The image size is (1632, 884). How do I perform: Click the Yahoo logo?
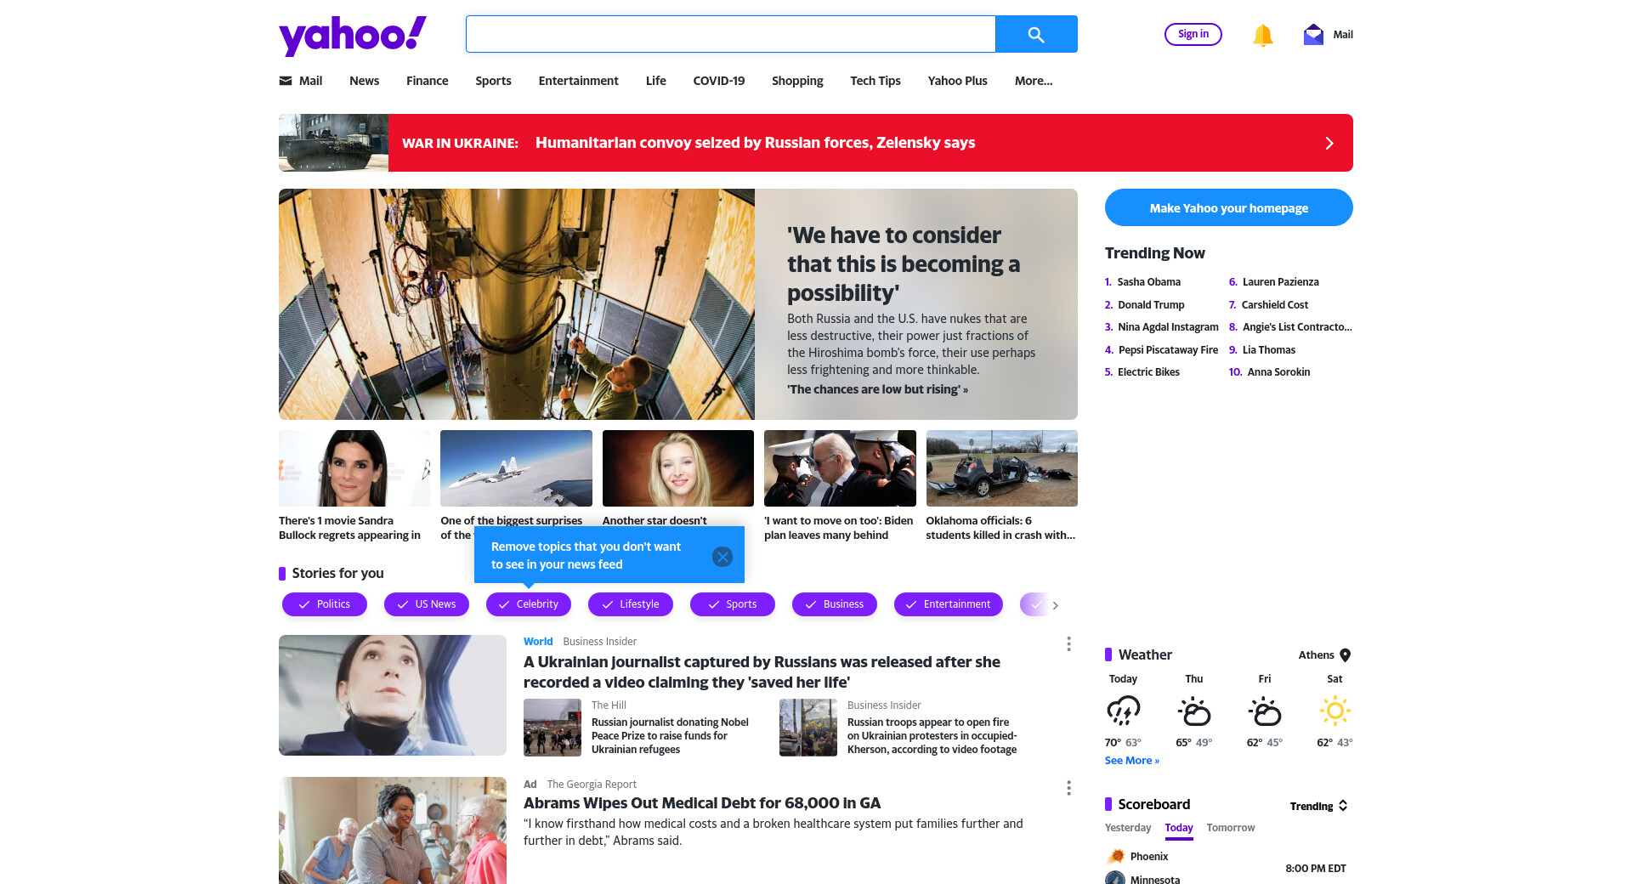[353, 36]
